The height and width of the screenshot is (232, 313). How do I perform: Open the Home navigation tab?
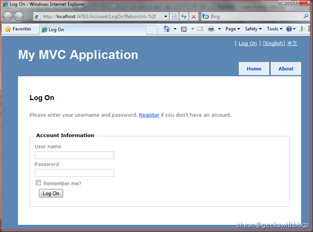coord(254,69)
